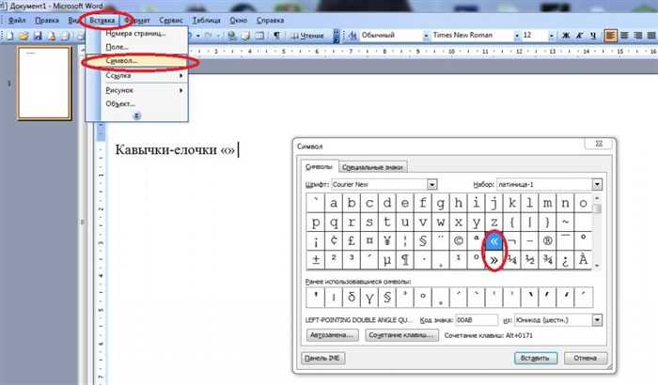Select the » symbol in the grid

pyautogui.click(x=493, y=260)
